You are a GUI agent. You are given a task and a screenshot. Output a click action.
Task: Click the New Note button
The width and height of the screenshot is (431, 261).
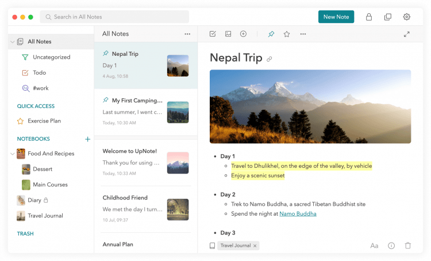pos(336,17)
